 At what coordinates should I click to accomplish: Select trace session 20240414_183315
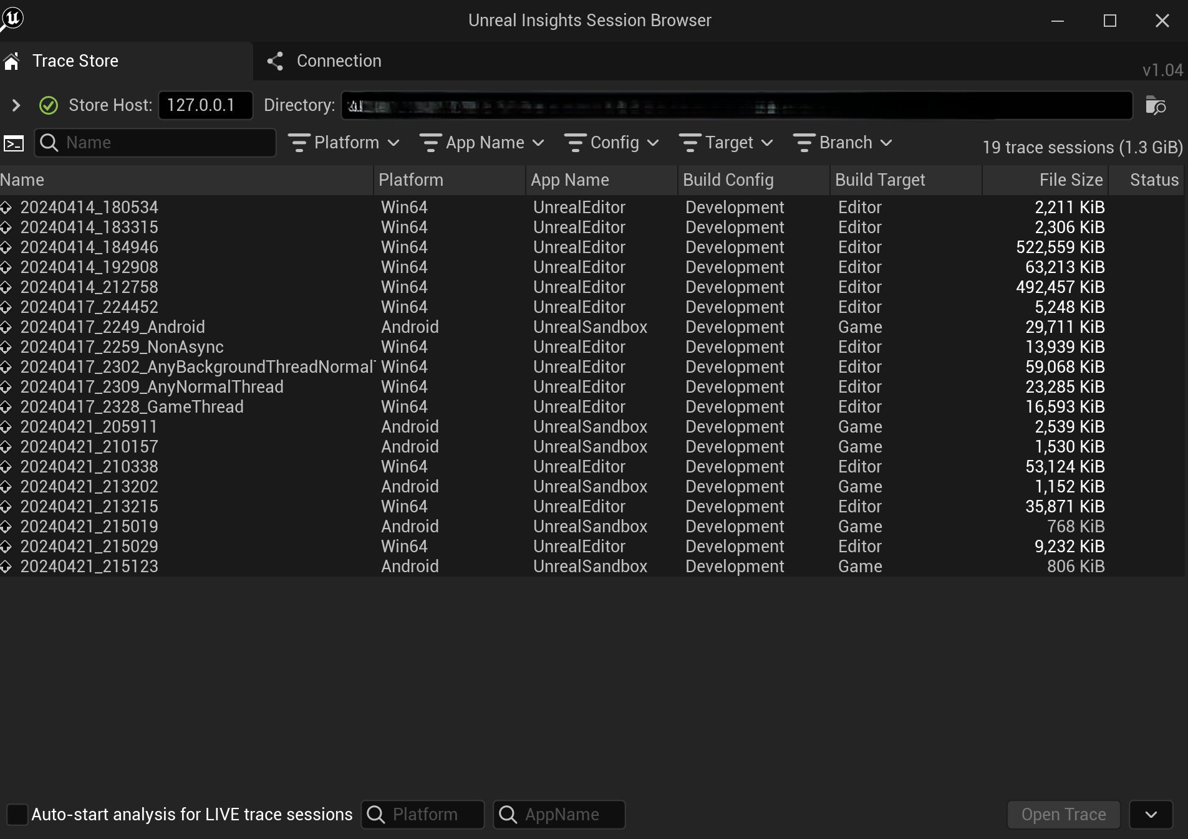click(592, 227)
